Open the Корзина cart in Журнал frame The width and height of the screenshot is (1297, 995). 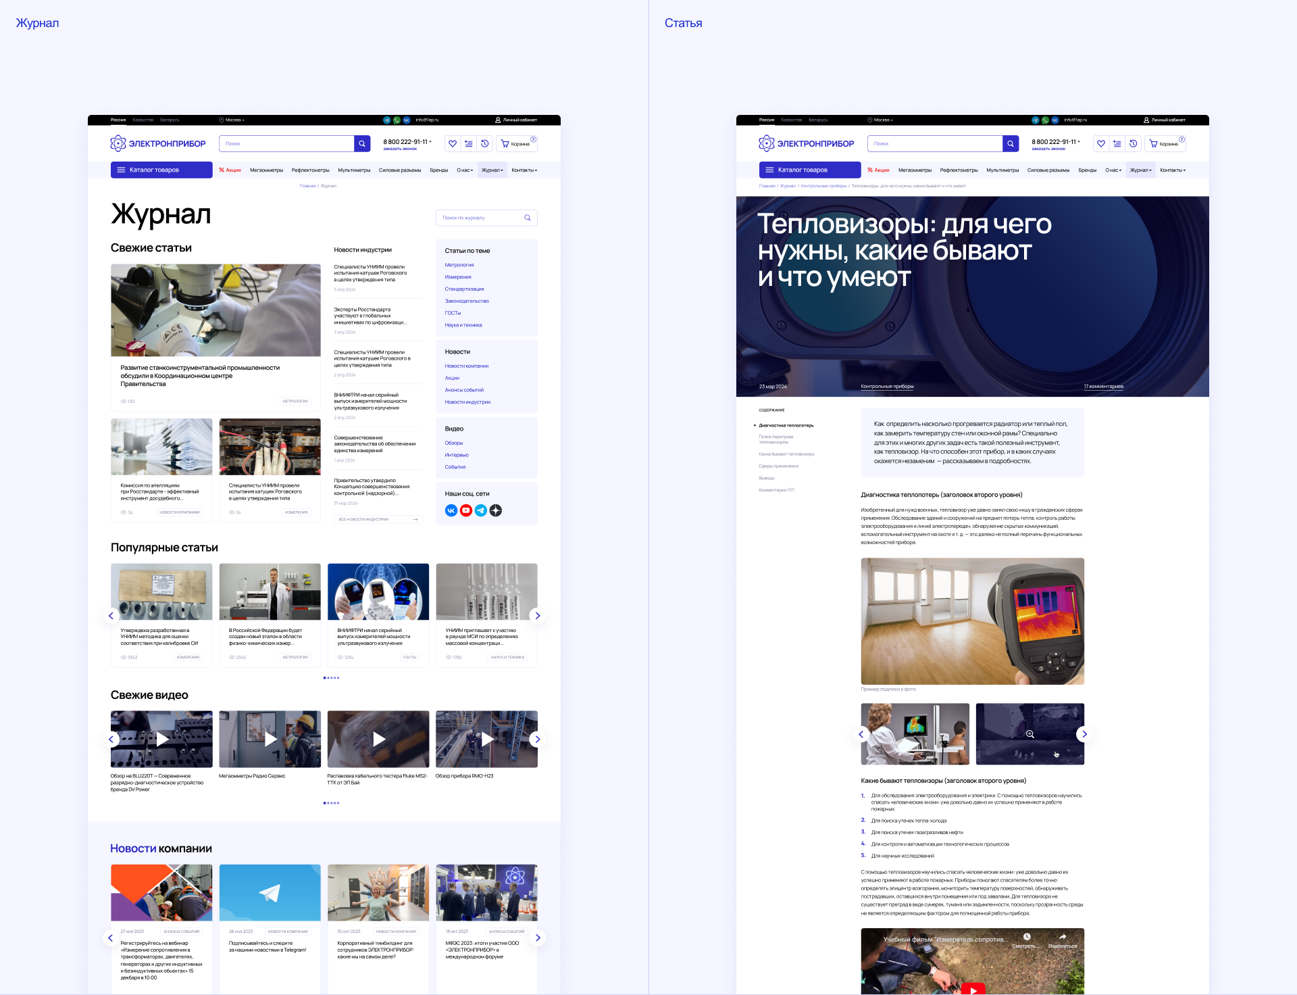pos(517,143)
